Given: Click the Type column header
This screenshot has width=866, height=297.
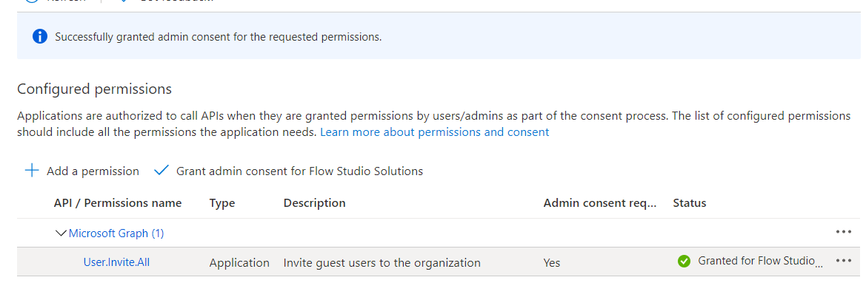Looking at the screenshot, I should [x=222, y=203].
